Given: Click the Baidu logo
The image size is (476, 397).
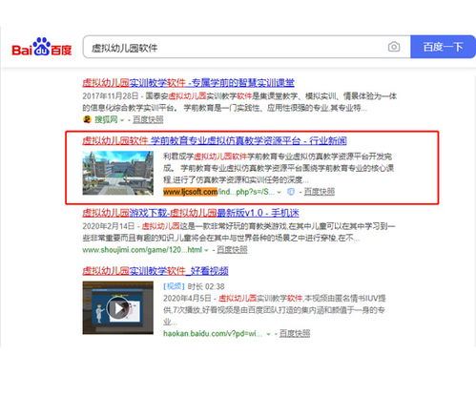Looking at the screenshot, I should click(x=42, y=47).
